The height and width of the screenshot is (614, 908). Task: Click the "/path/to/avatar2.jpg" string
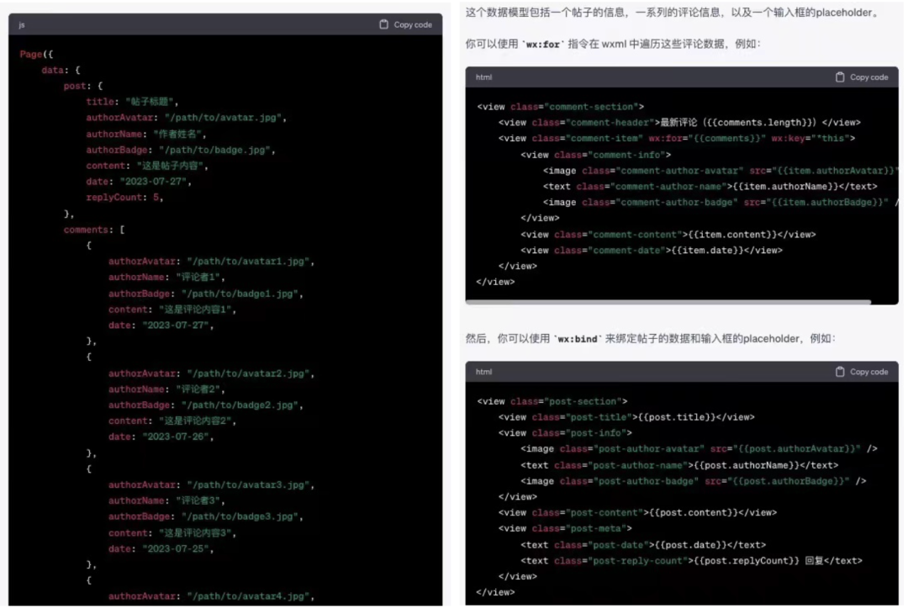click(248, 373)
